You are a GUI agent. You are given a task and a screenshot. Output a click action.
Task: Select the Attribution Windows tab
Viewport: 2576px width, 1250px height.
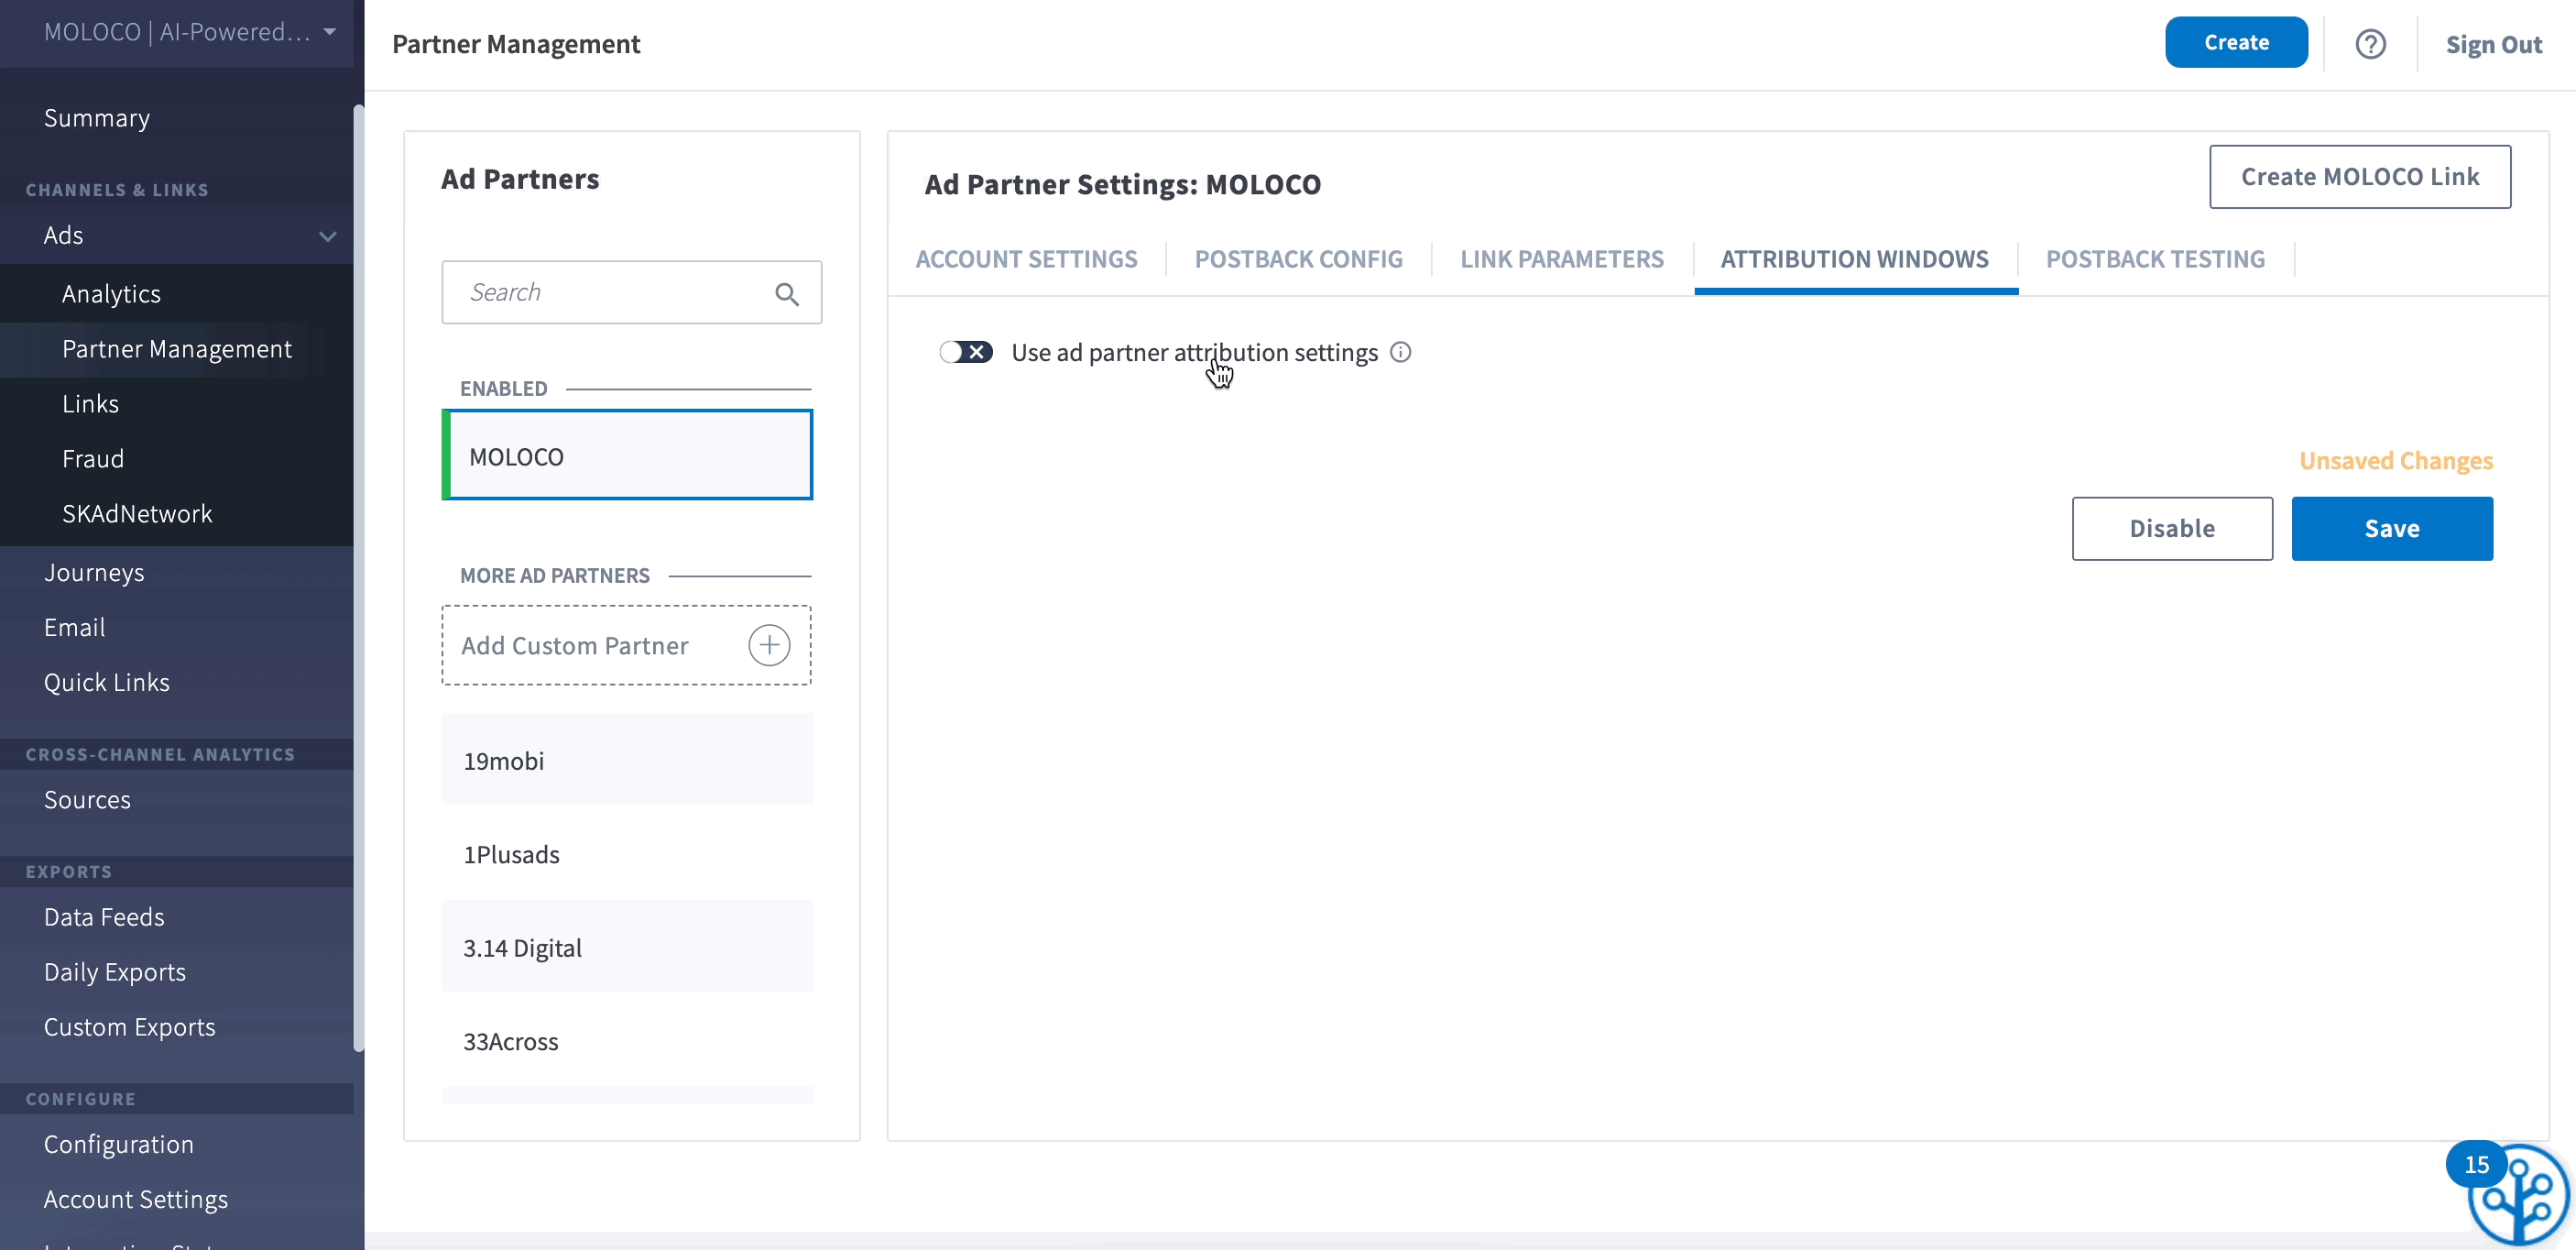click(1854, 259)
